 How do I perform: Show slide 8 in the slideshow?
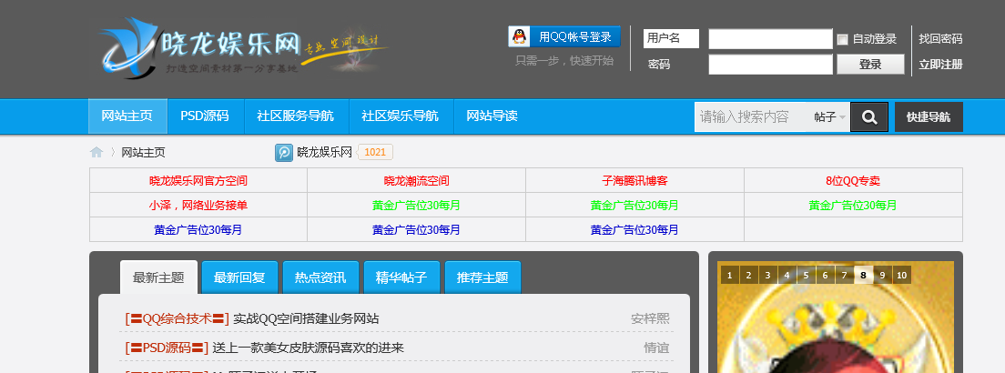coord(863,275)
